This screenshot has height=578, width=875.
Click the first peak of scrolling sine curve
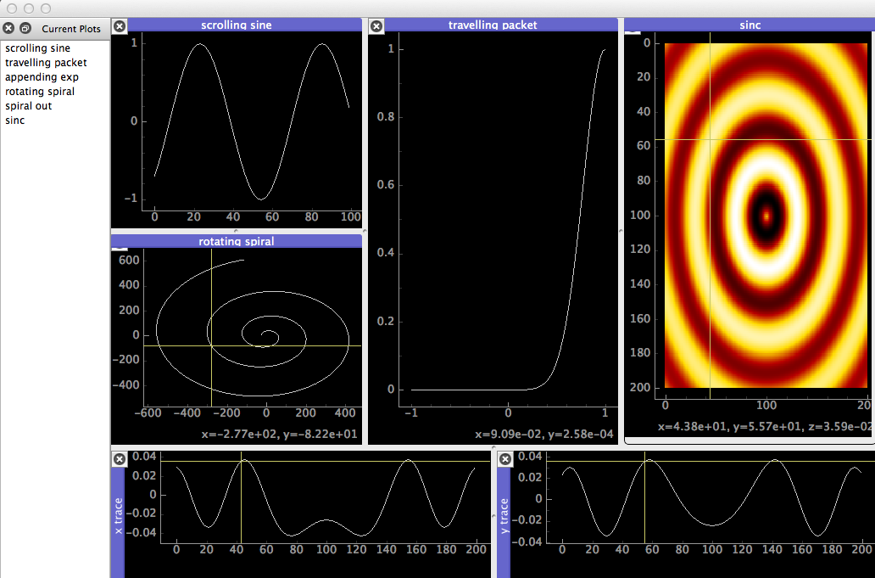[200, 44]
